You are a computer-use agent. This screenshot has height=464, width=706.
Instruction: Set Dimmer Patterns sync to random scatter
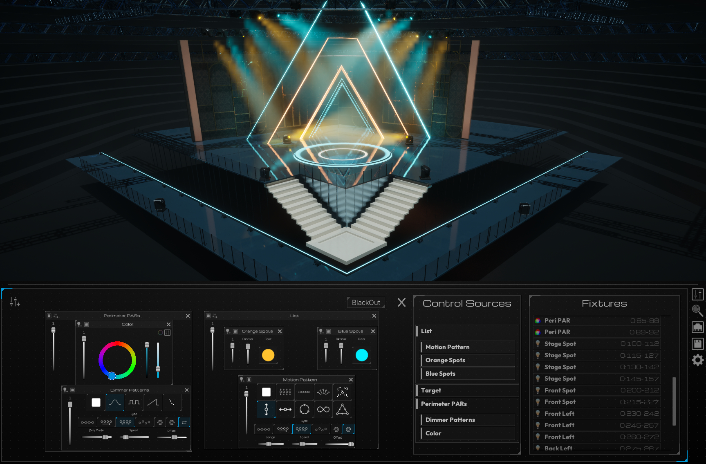click(144, 422)
